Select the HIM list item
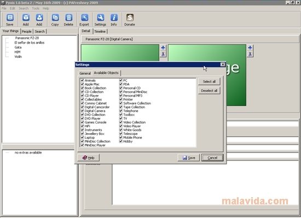The image size is (301, 218). point(18,52)
